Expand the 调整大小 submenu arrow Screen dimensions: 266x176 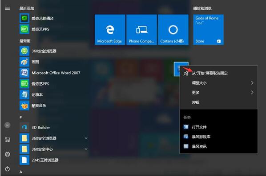[252, 82]
